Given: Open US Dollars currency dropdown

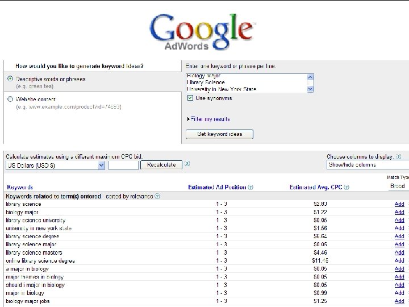Looking at the screenshot, I should point(55,165).
